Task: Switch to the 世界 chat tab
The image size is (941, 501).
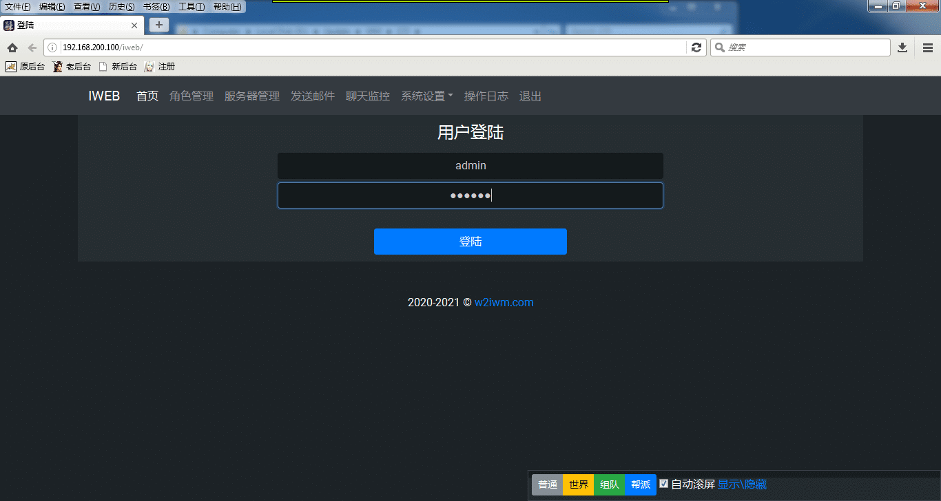Action: [x=579, y=484]
